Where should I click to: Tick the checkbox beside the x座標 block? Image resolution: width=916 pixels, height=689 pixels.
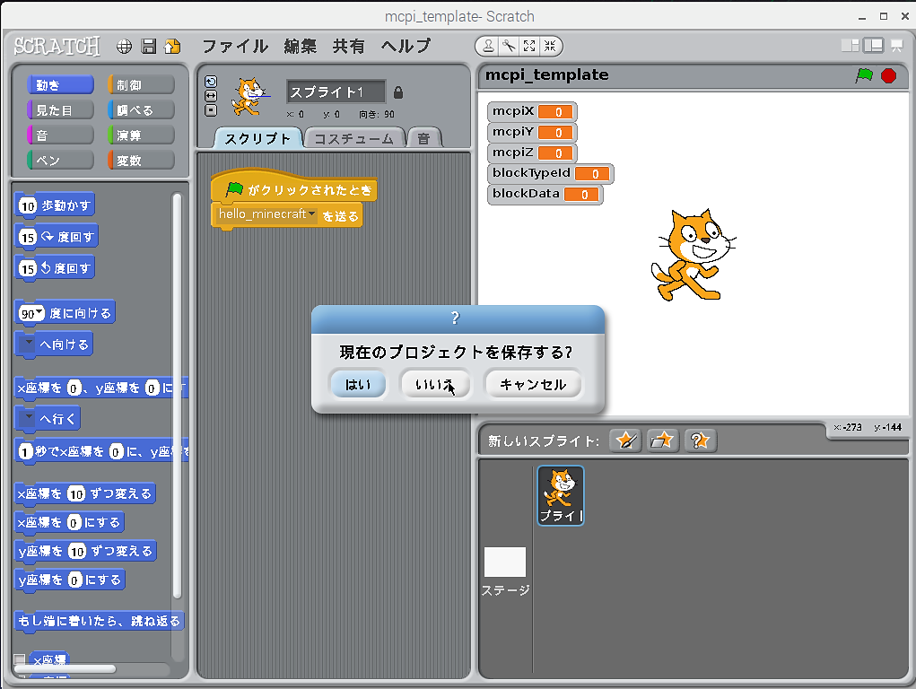19,659
